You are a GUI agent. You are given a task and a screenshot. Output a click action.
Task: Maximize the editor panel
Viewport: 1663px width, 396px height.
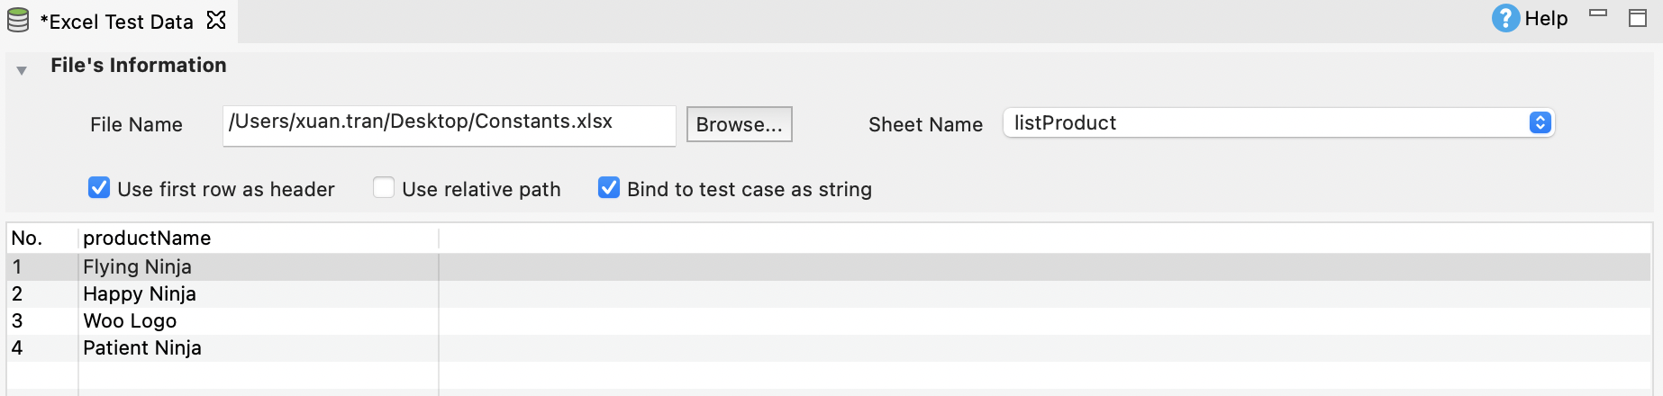pos(1638,18)
